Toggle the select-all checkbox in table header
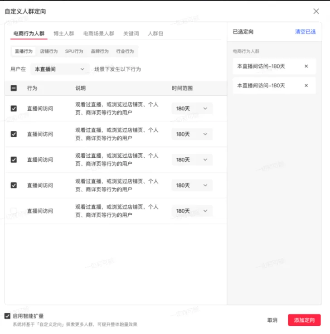 point(14,88)
